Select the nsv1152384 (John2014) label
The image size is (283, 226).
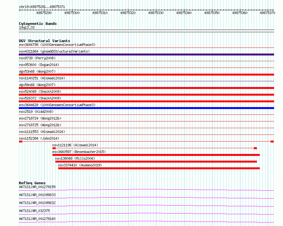(39, 138)
